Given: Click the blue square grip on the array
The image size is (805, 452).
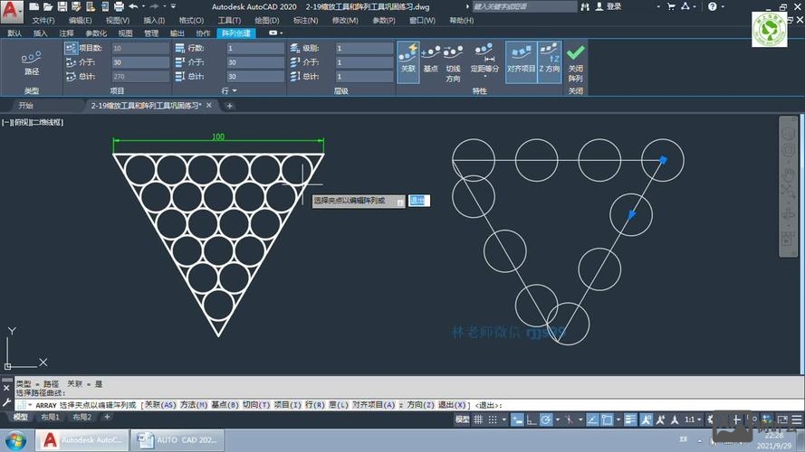Looking at the screenshot, I should [x=663, y=160].
